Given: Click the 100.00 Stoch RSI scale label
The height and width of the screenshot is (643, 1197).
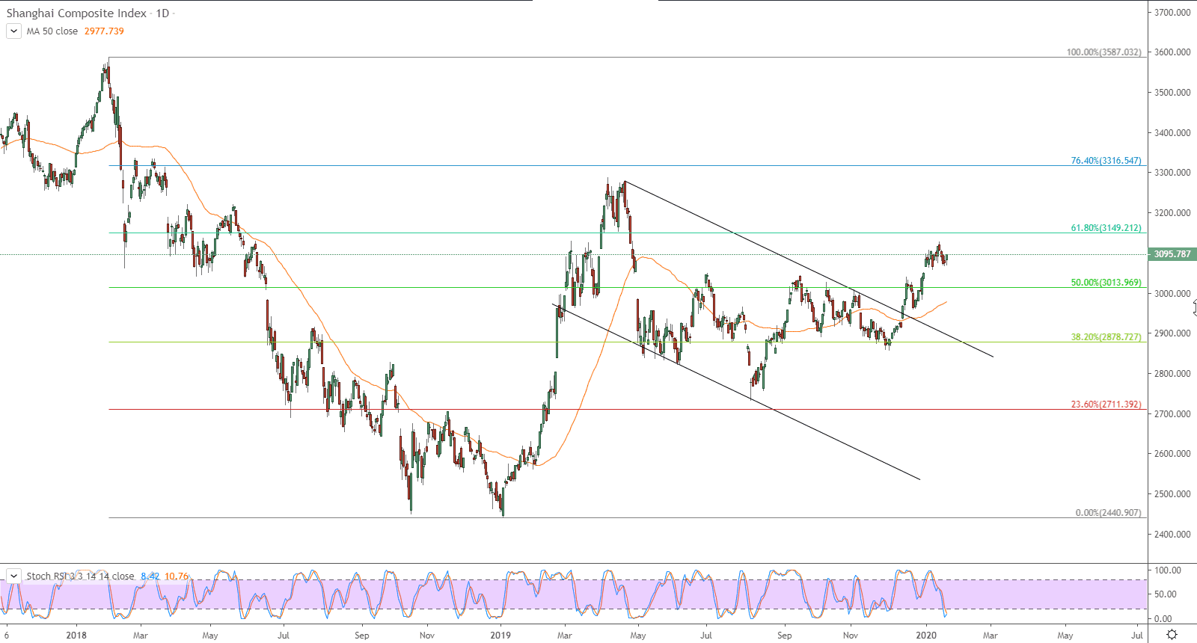Looking at the screenshot, I should coord(1168,570).
